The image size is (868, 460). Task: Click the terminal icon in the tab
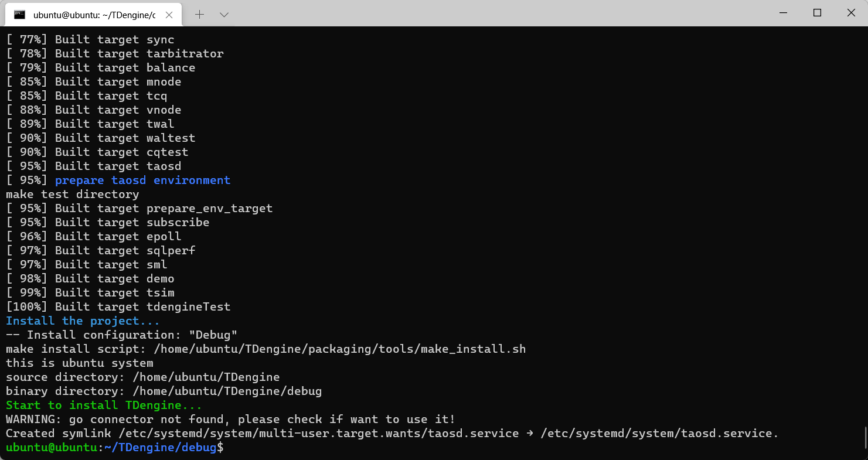coord(19,15)
